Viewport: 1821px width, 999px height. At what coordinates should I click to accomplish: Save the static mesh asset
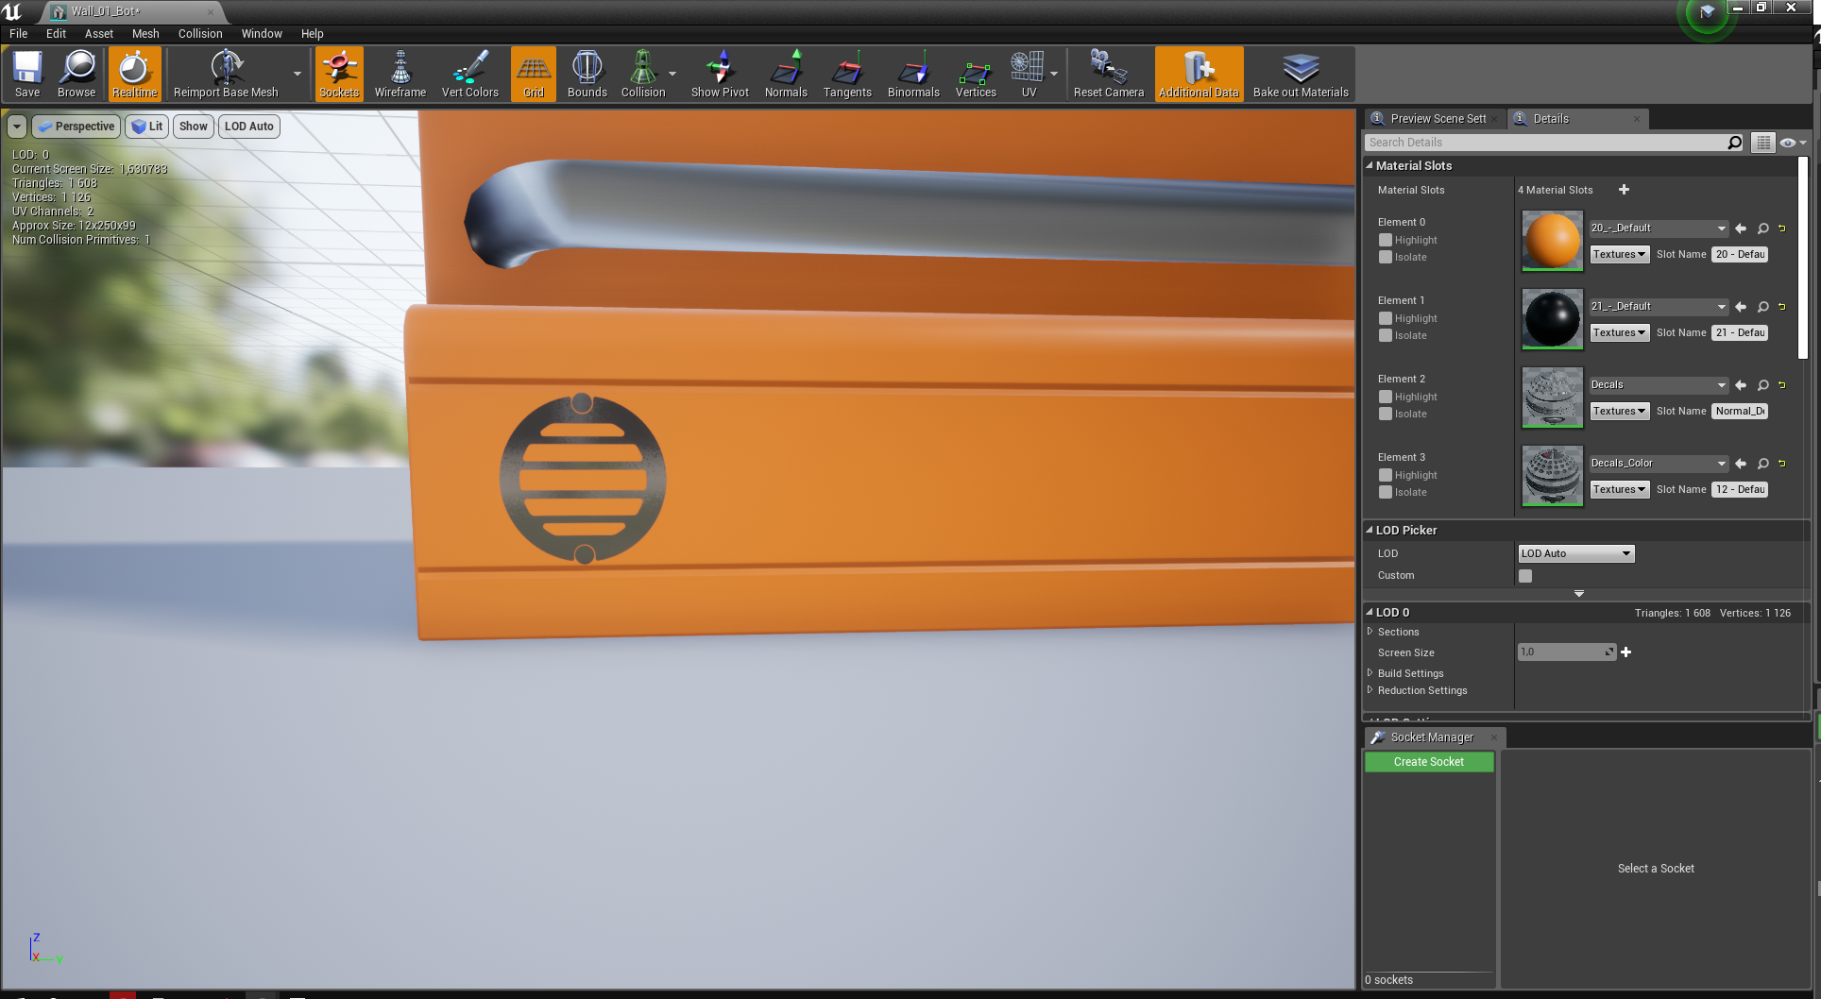point(27,74)
